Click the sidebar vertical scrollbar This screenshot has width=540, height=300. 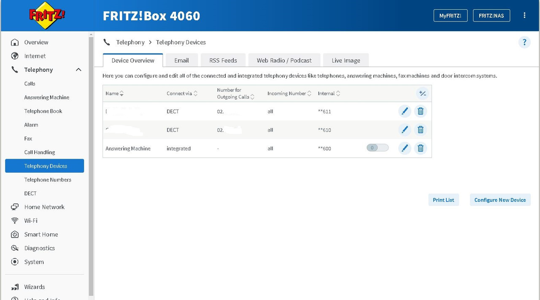click(x=91, y=166)
